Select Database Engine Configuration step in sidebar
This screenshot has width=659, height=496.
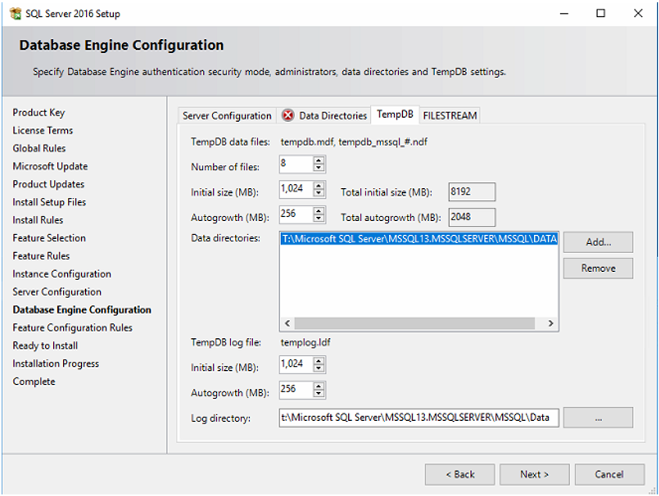tap(82, 310)
